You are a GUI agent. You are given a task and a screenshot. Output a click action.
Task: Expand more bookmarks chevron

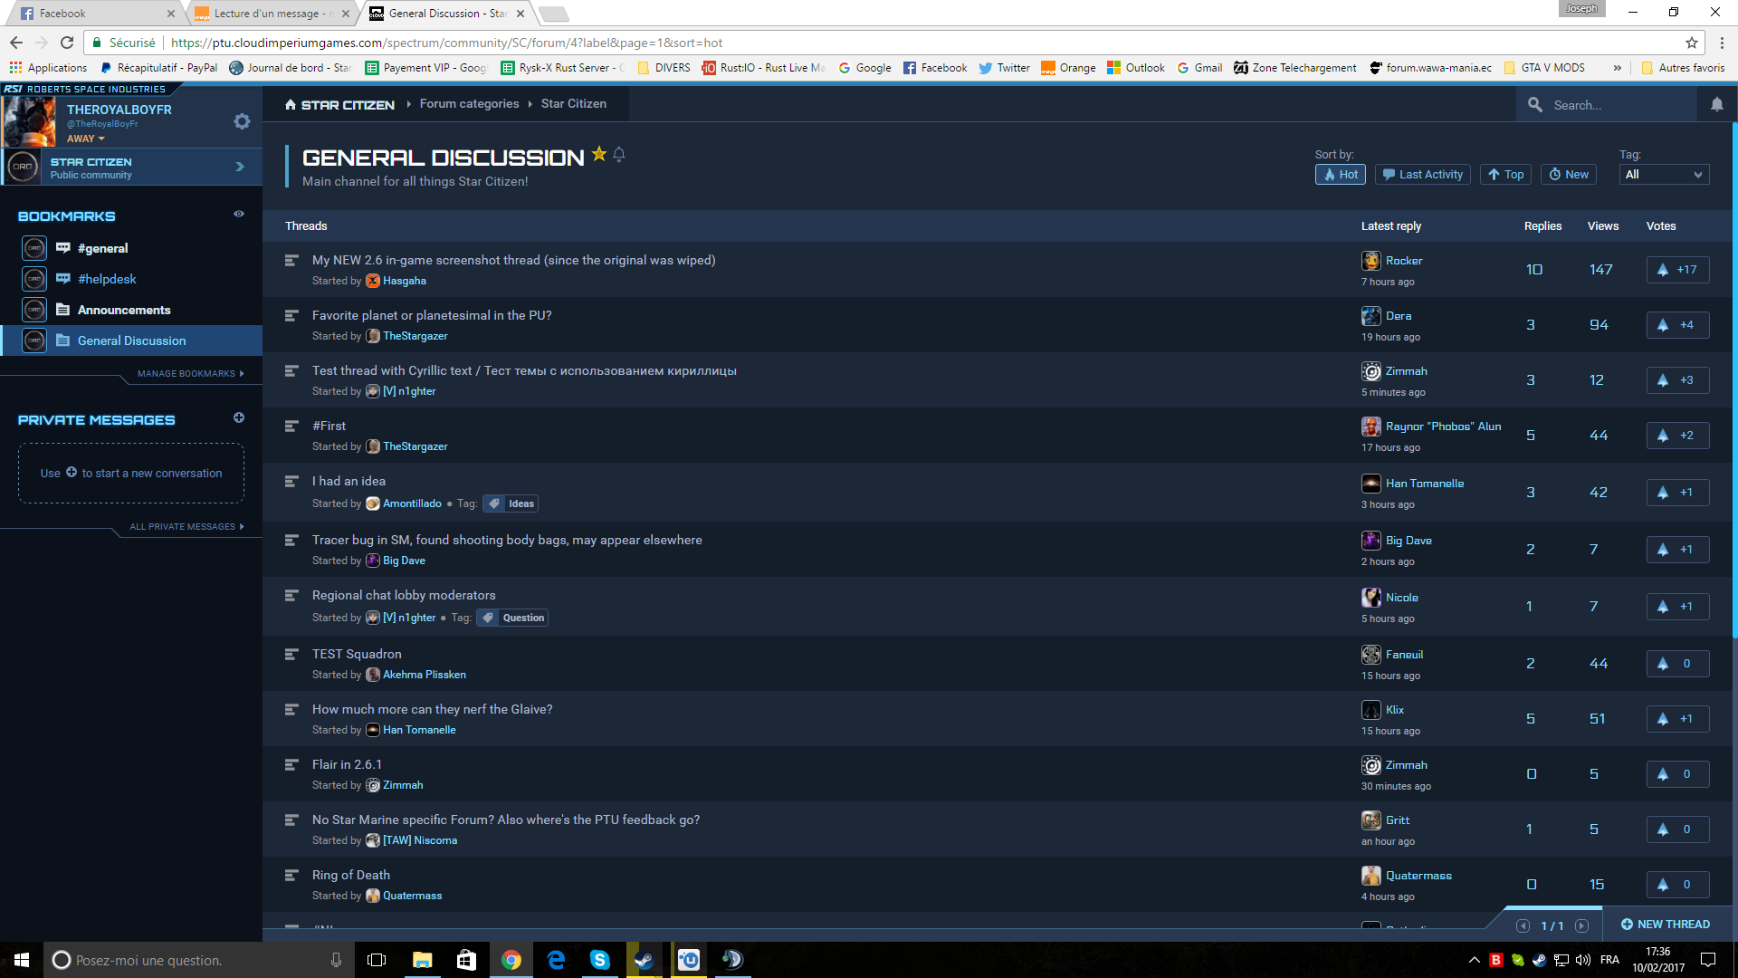(1618, 68)
